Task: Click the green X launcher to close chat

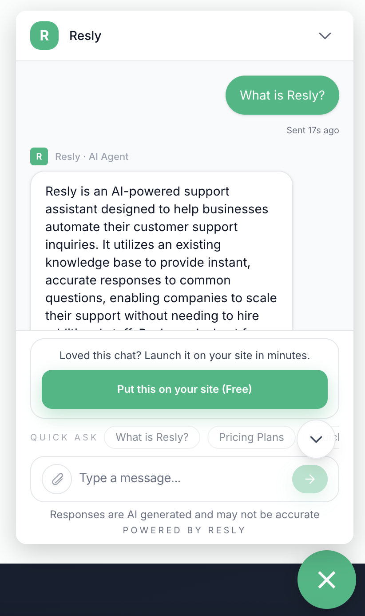Action: click(x=327, y=580)
